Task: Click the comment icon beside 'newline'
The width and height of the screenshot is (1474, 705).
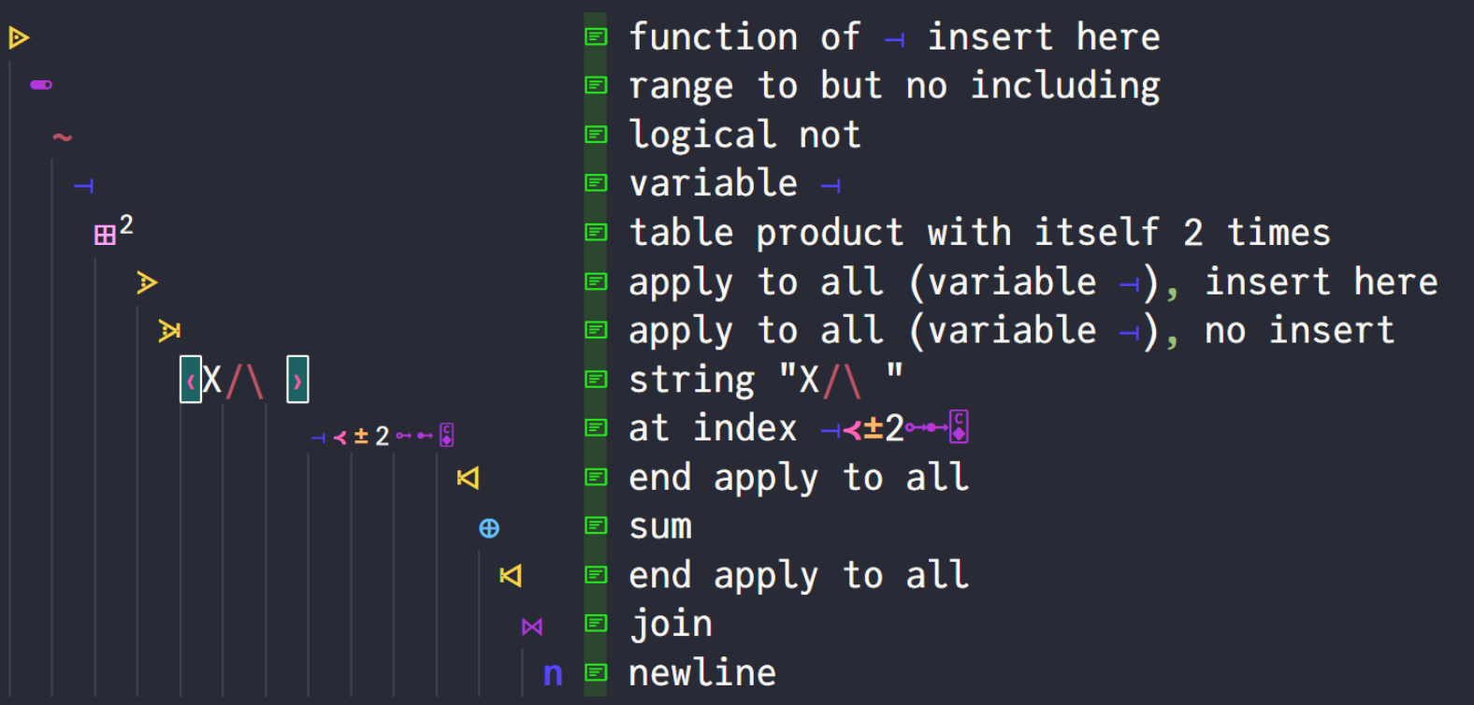Action: pyautogui.click(x=596, y=672)
